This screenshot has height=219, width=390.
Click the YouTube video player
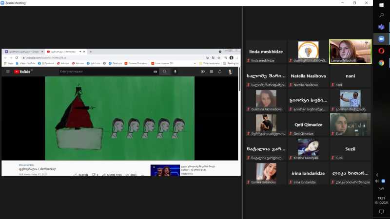119,118
